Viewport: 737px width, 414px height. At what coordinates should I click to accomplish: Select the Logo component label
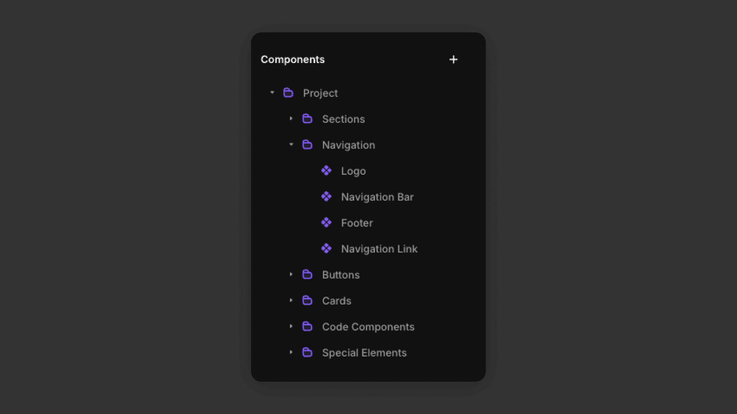pyautogui.click(x=353, y=171)
